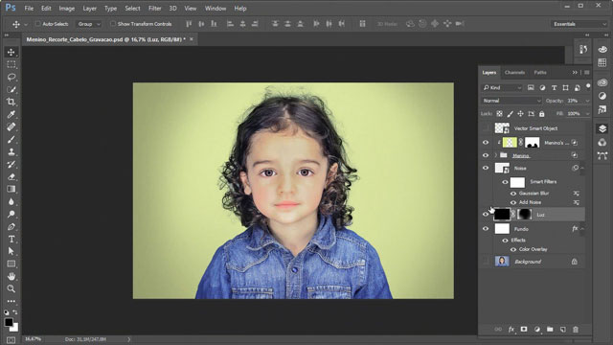Viewport: 613px width, 345px height.
Task: Click the Luz layer mask thumbnail
Action: tap(524, 215)
